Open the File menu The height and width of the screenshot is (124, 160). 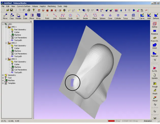pos(3,6)
